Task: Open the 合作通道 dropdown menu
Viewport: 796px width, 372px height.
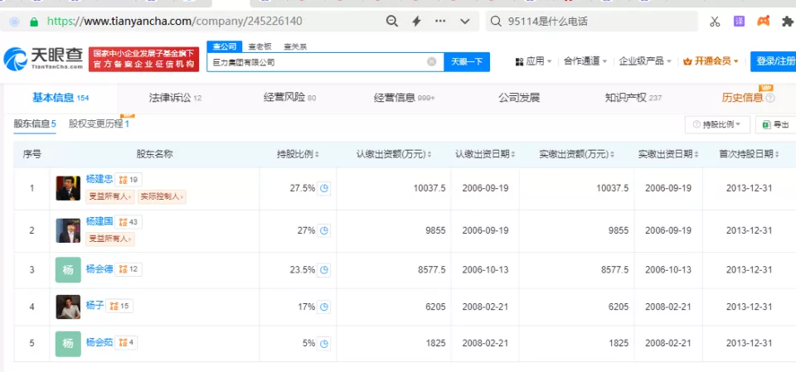Action: [585, 61]
